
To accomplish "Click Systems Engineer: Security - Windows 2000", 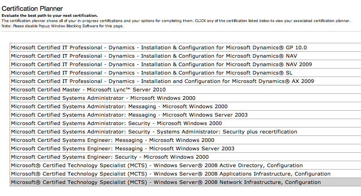I will [110, 157].
